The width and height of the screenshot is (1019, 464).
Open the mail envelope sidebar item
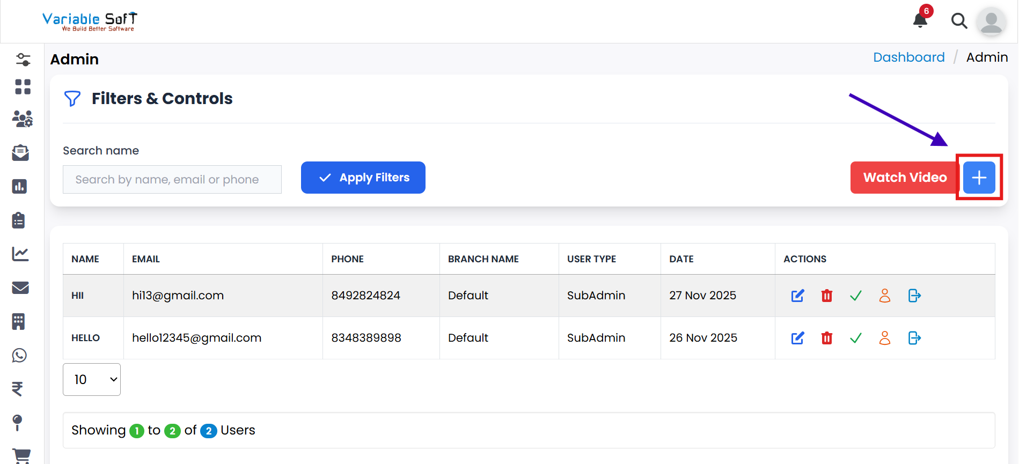pos(20,288)
